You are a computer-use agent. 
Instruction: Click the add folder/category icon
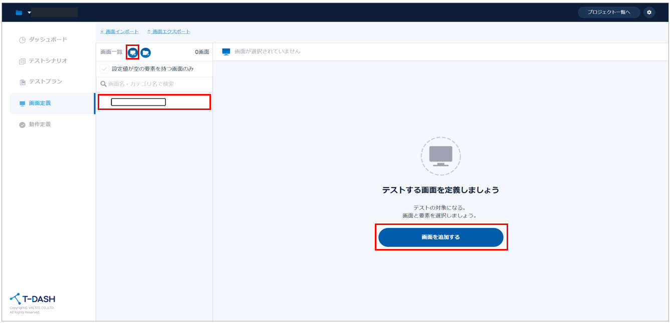(x=145, y=52)
